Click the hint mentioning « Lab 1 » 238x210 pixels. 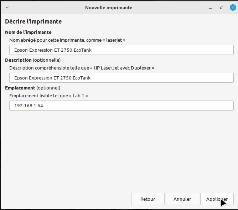48,96
